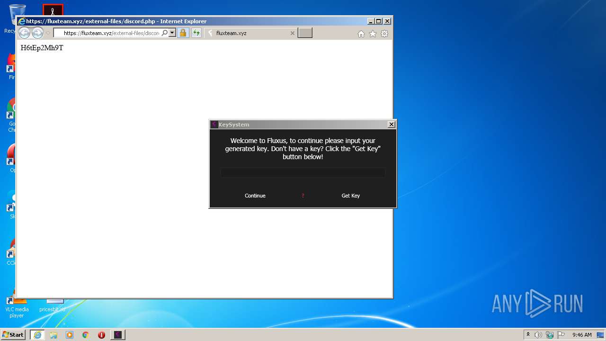Viewport: 606px width, 341px height.
Task: Click the network tray icon
Action: pyautogui.click(x=550, y=335)
